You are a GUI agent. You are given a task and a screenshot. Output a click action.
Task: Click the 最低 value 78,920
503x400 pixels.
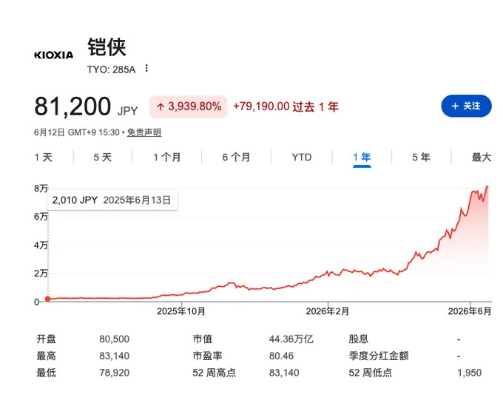114,373
